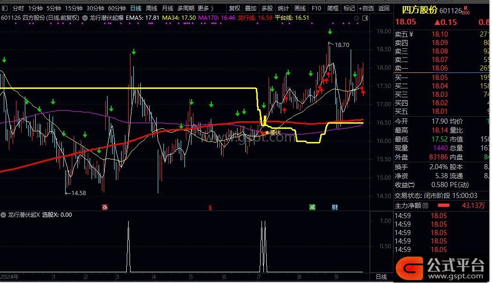Viewport: 492px width, 284px height.
Task: Switch to the 周线 weekly period tab
Action: pos(151,8)
